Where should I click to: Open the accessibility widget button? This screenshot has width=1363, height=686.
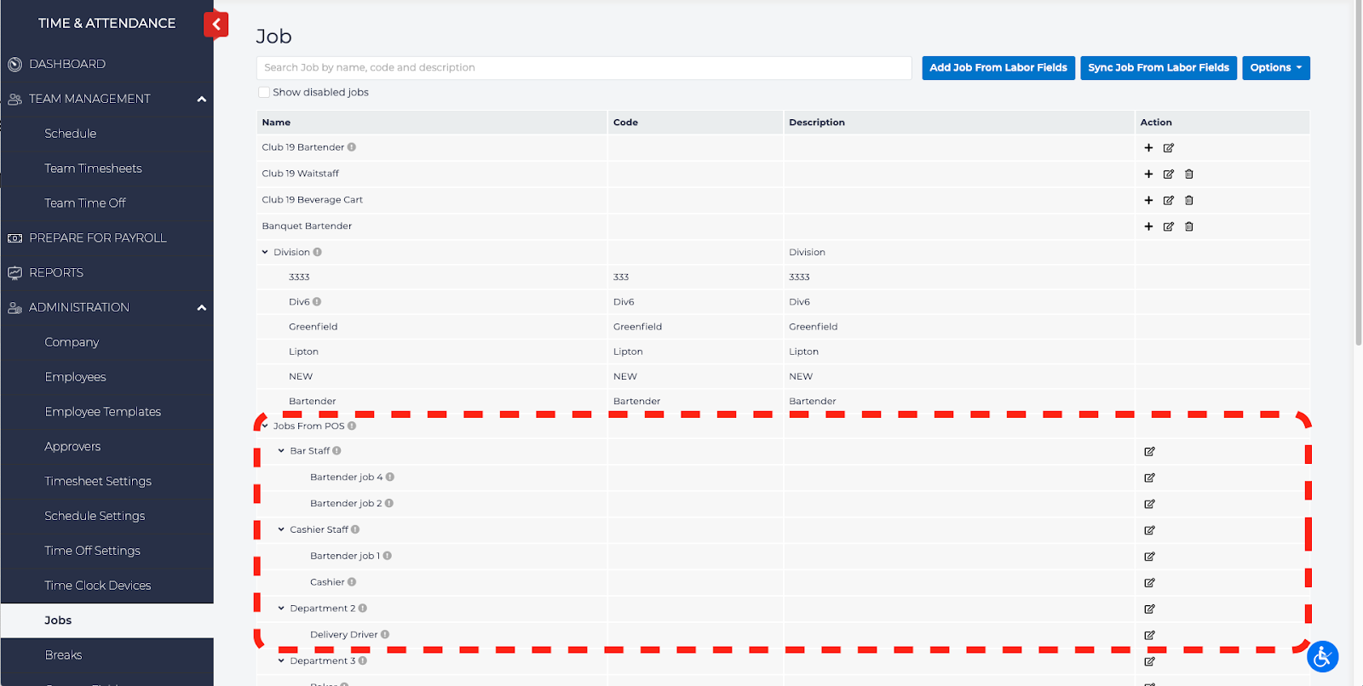click(1322, 656)
